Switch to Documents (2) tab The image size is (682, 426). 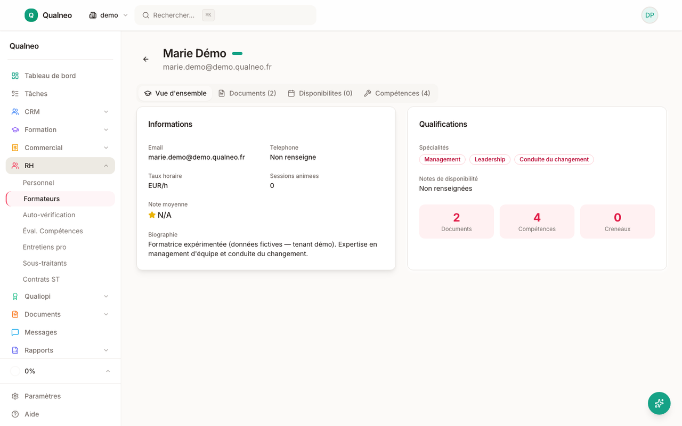pos(247,93)
